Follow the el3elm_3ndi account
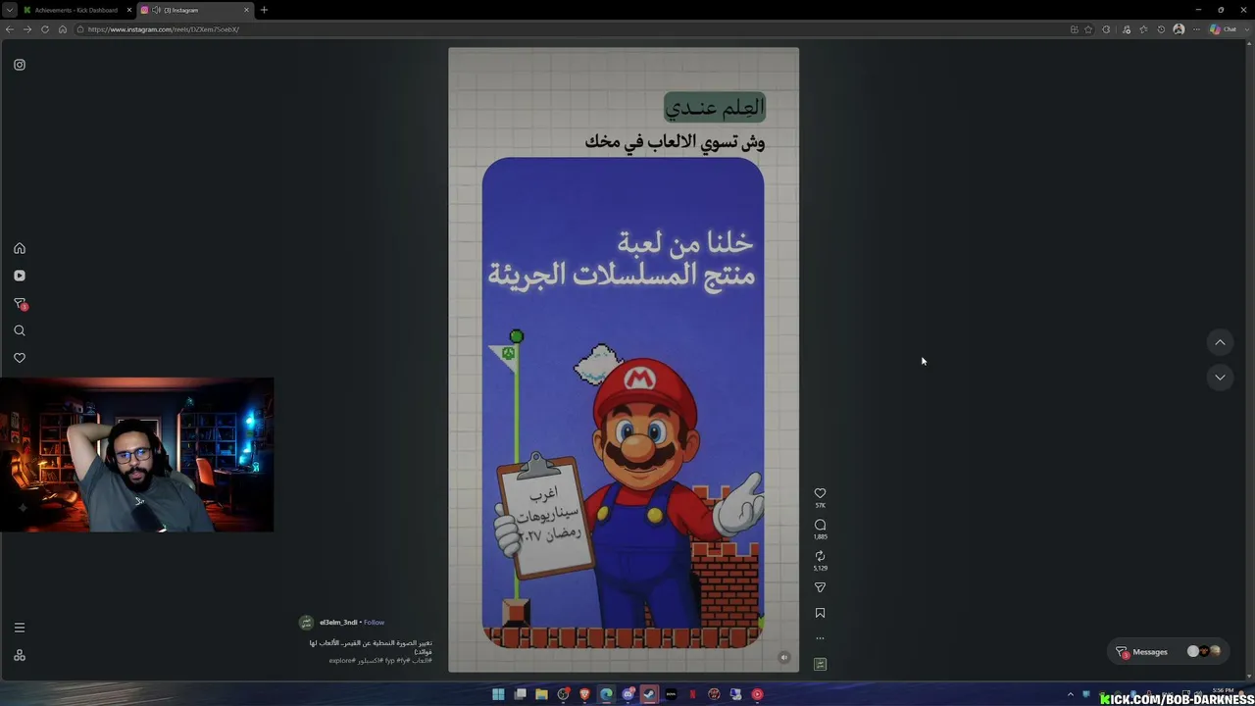Image resolution: width=1255 pixels, height=706 pixels. (375, 623)
